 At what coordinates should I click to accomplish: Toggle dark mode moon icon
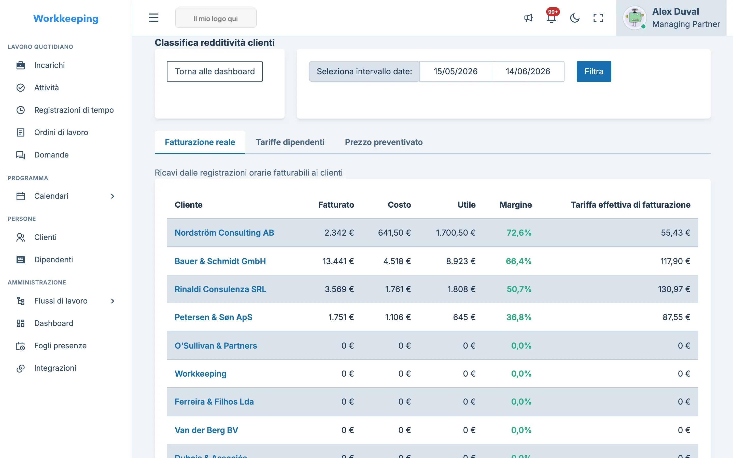575,18
